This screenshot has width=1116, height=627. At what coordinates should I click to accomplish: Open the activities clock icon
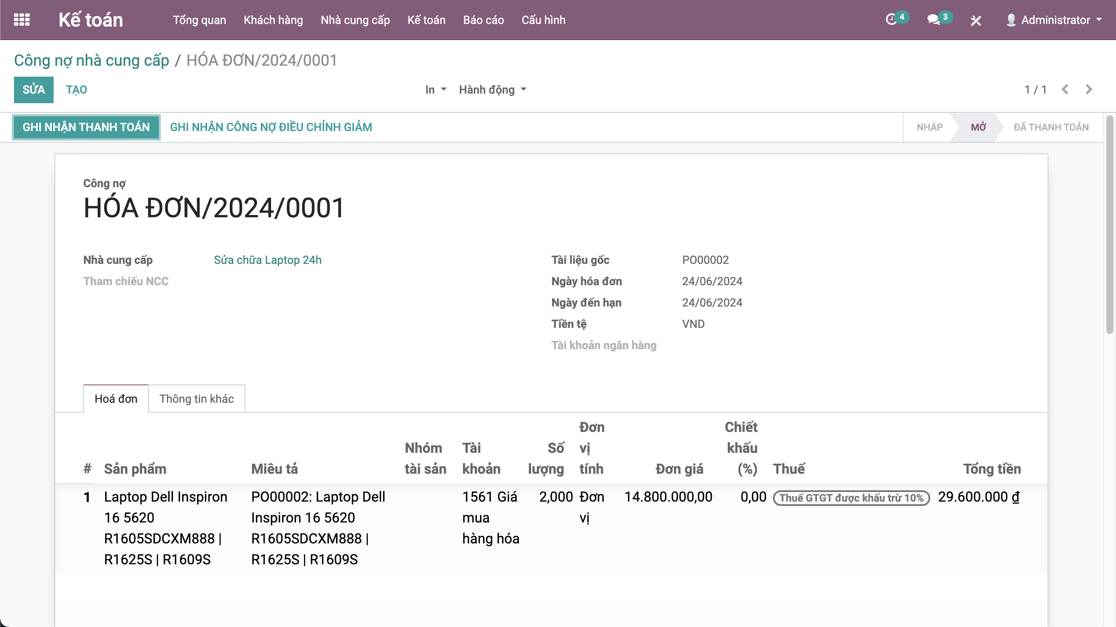point(891,20)
